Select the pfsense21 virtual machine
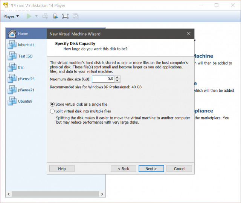Screen dimensions: 241x203 (26, 90)
